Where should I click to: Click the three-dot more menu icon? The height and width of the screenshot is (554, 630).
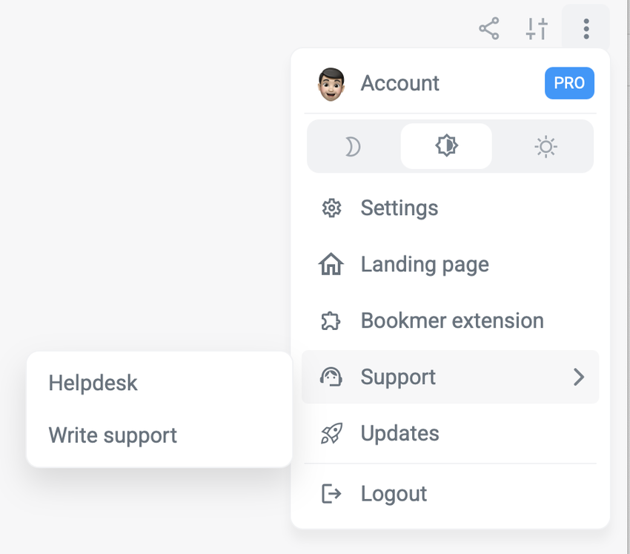[586, 29]
